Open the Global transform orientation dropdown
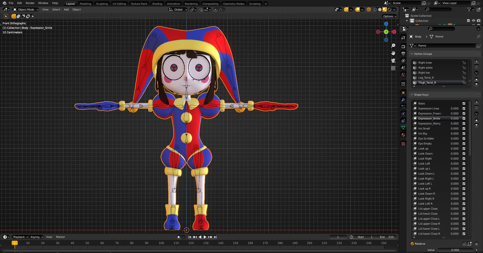 pyautogui.click(x=178, y=10)
